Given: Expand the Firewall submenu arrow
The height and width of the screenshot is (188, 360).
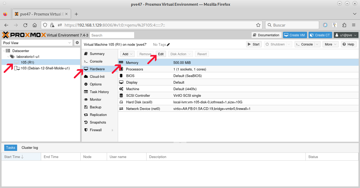Looking at the screenshot, I should pyautogui.click(x=113, y=130).
